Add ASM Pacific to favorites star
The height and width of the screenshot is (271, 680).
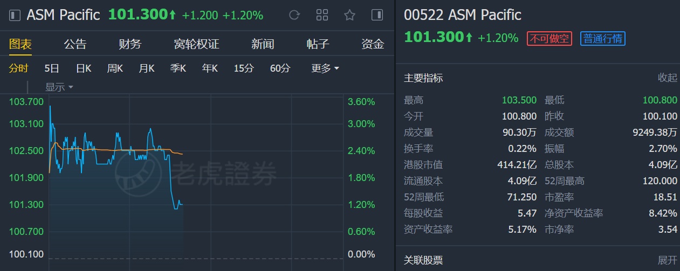tap(349, 15)
